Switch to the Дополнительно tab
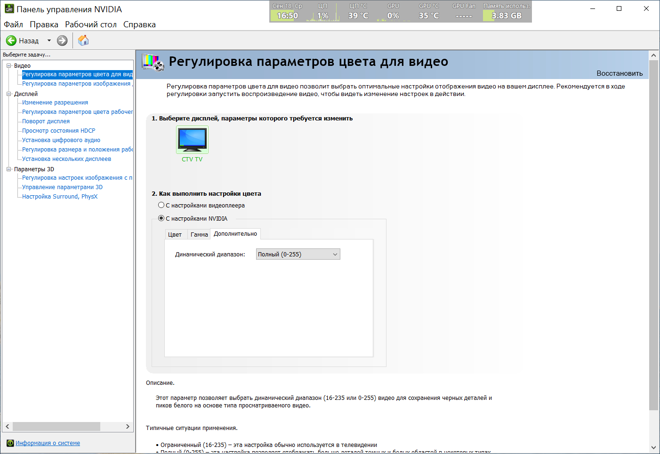This screenshot has height=454, width=660. click(235, 234)
